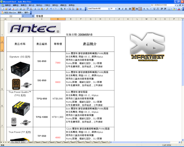Click the fx insert function button
184x147 pixels.
tap(33, 16)
